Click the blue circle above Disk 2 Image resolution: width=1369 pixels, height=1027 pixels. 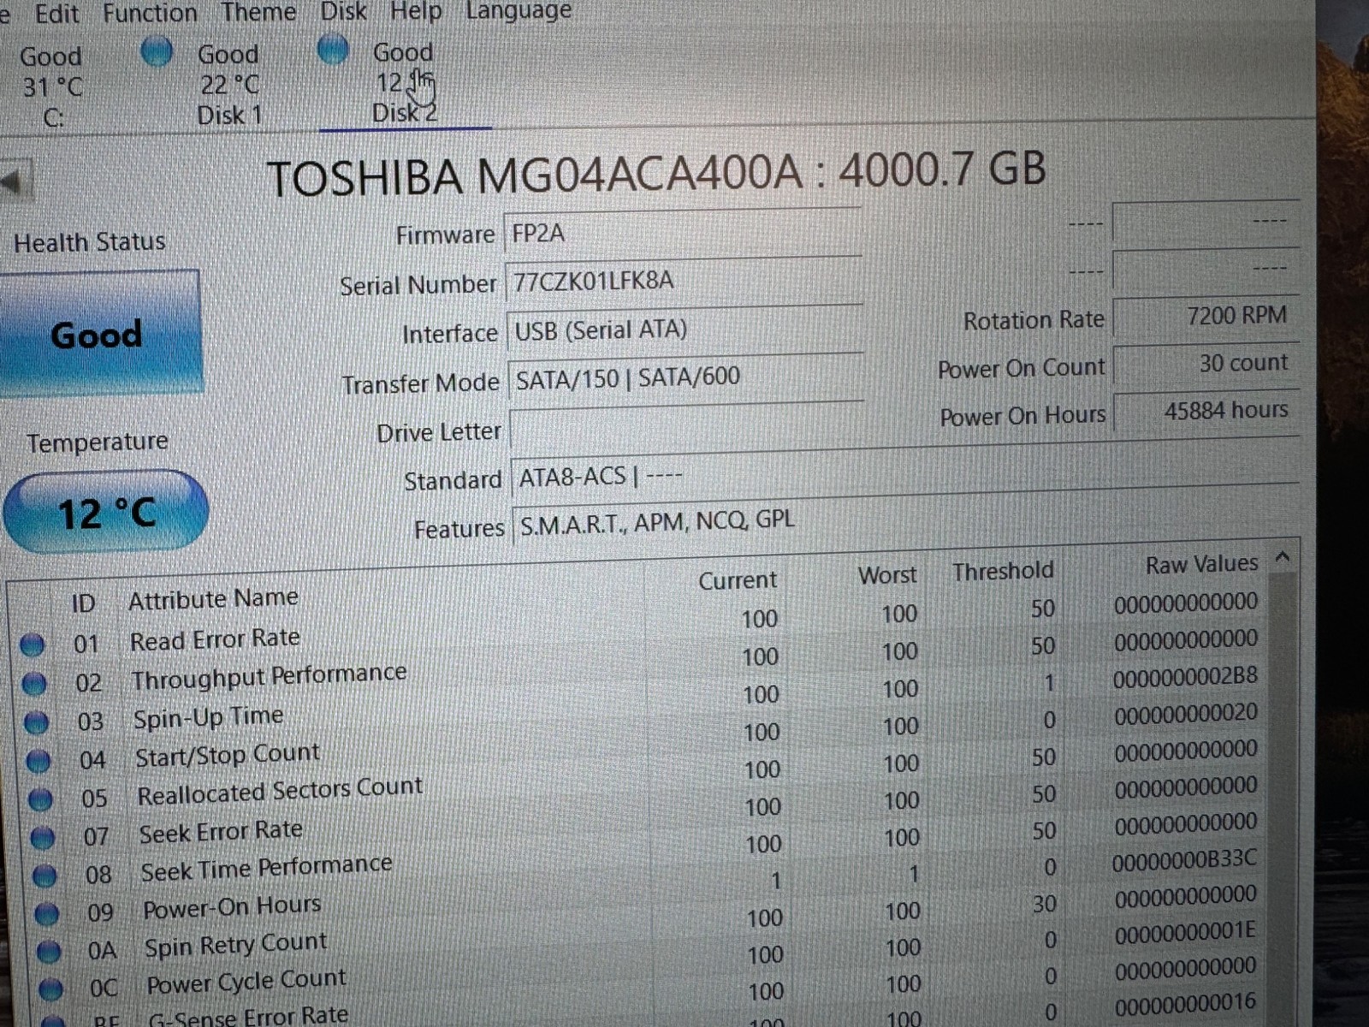point(332,51)
